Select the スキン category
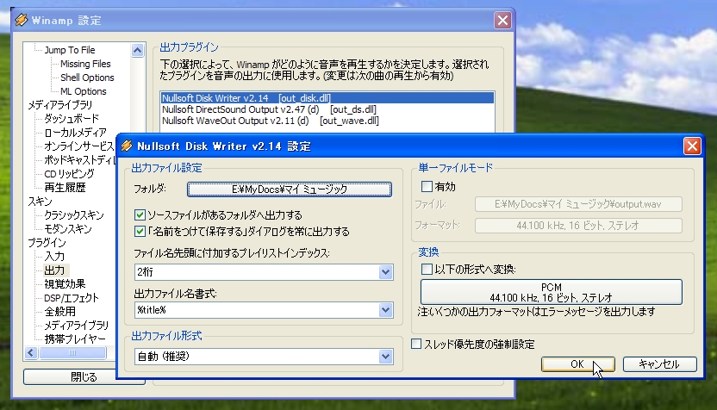Screen dimensions: 717x410 point(40,201)
